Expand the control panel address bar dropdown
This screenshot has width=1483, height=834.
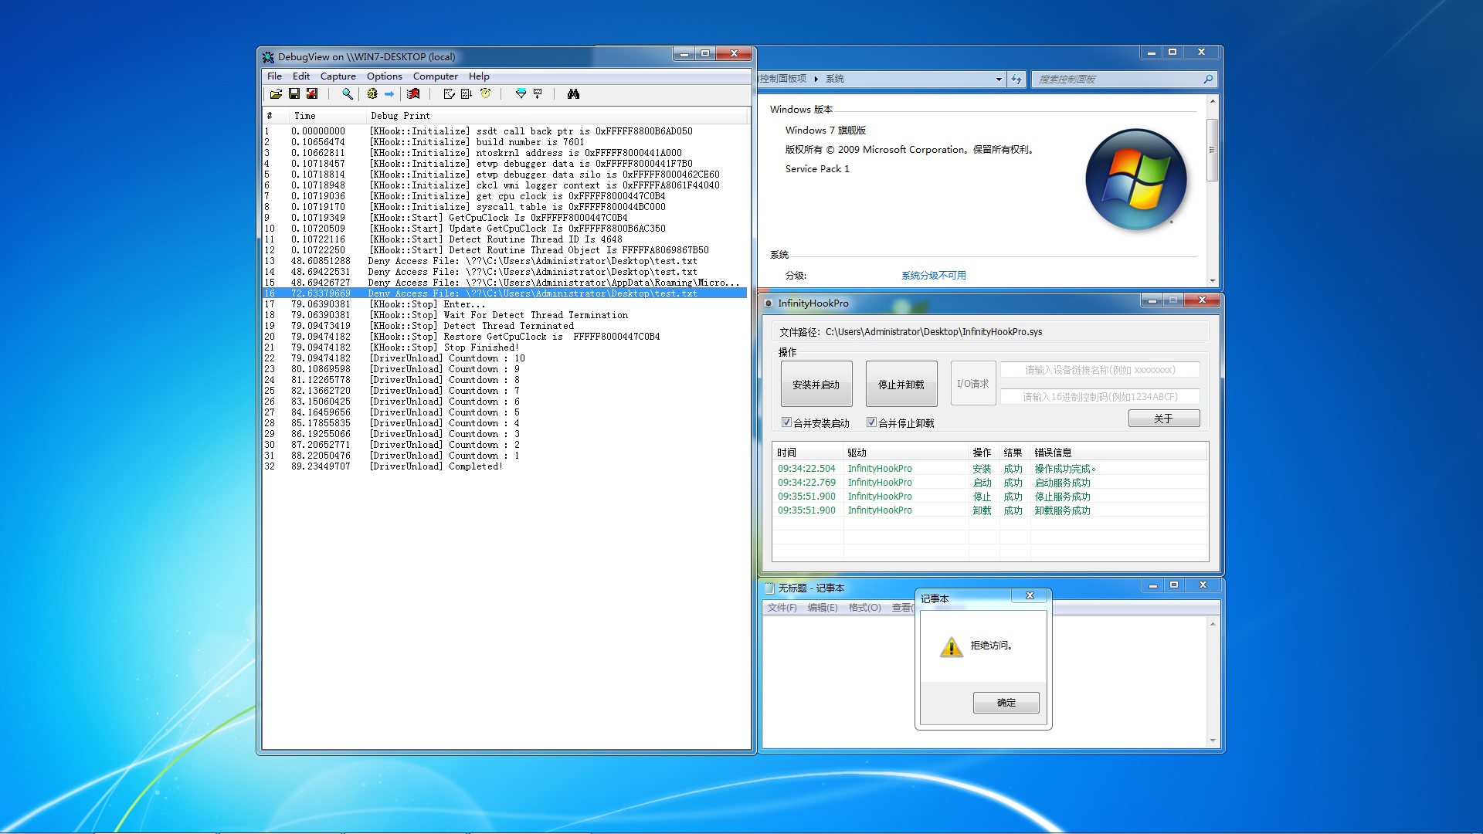click(999, 80)
